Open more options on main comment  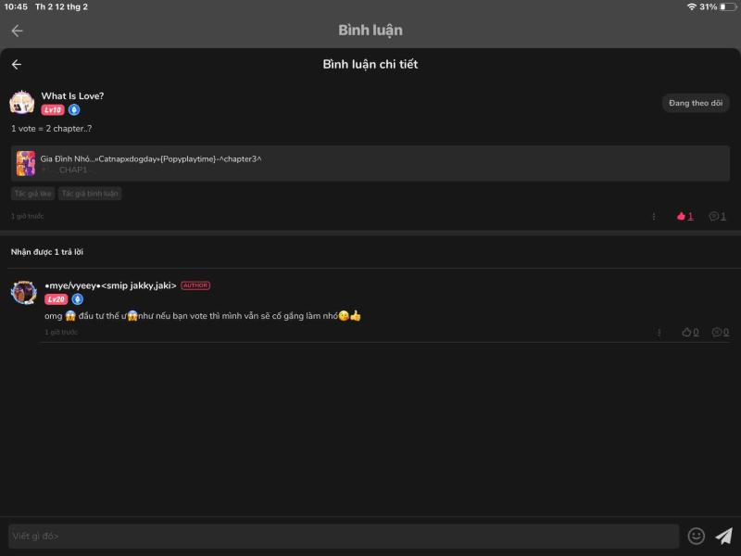pos(654,217)
